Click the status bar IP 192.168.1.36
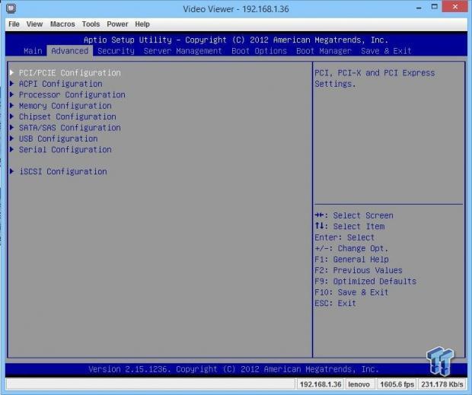 pos(321,384)
